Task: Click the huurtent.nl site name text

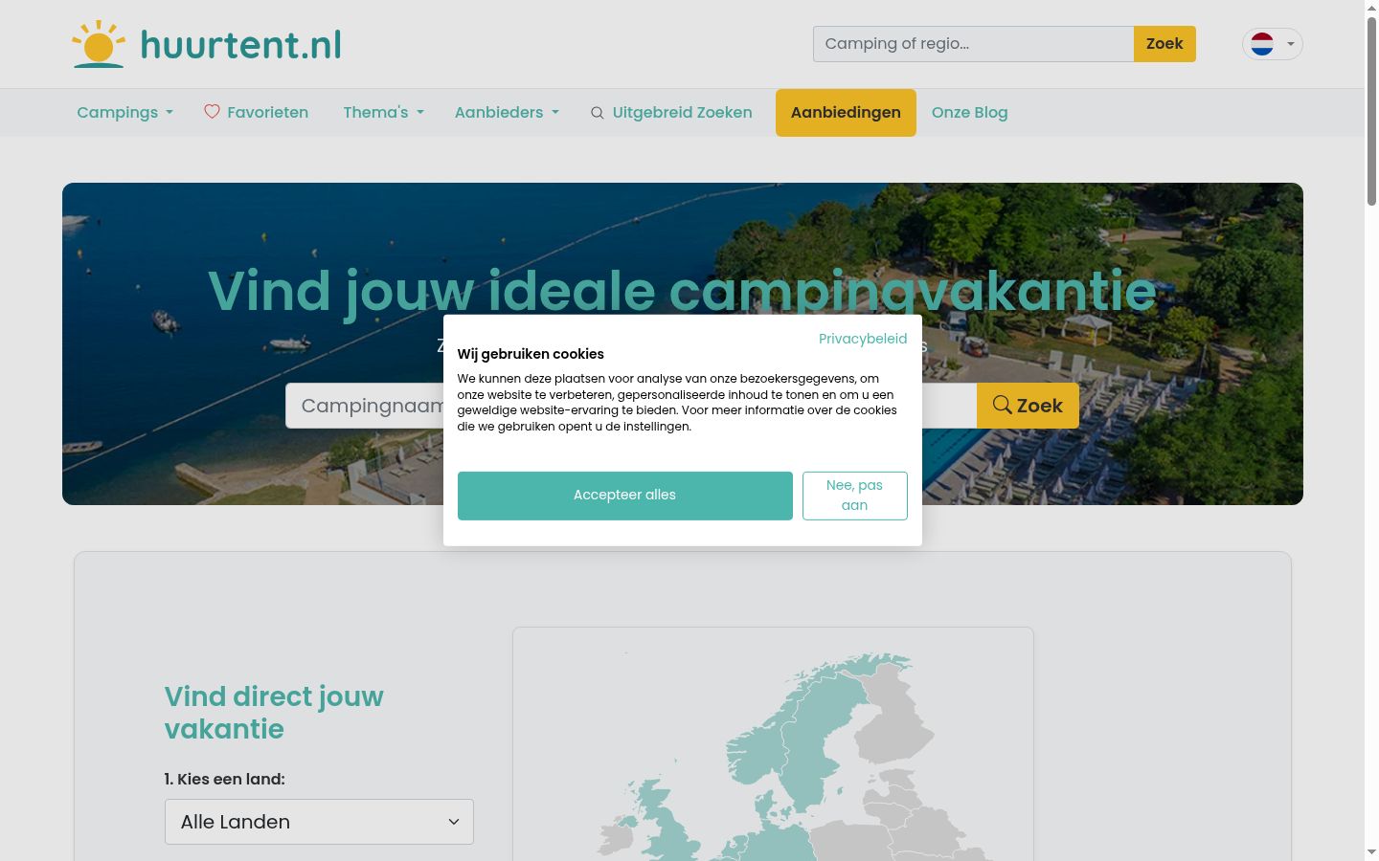Action: [241, 45]
